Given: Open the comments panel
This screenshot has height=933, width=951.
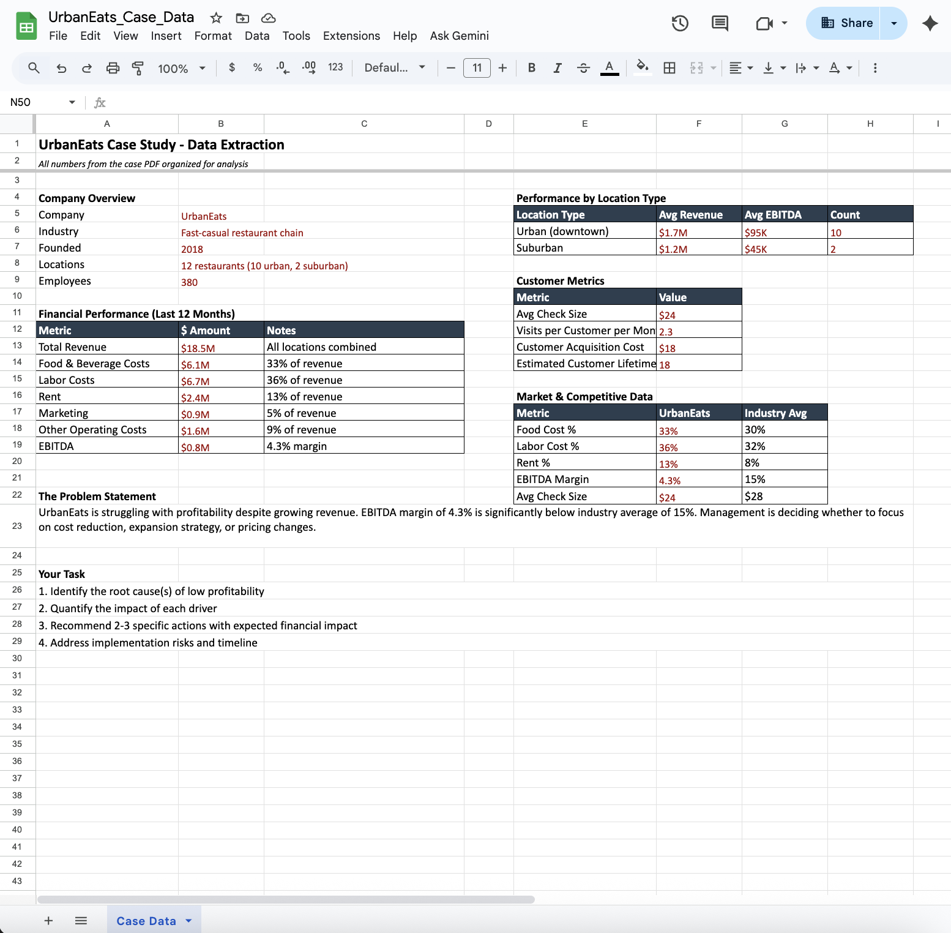Looking at the screenshot, I should point(720,23).
